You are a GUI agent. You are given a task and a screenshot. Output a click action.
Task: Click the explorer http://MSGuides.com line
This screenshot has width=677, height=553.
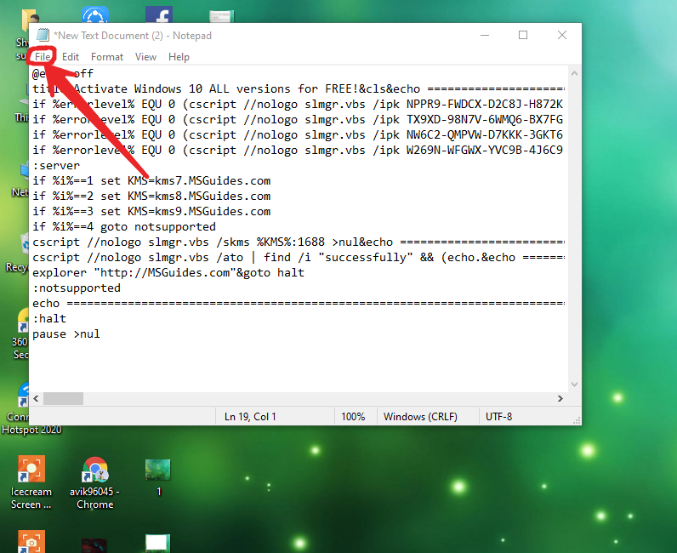point(168,272)
